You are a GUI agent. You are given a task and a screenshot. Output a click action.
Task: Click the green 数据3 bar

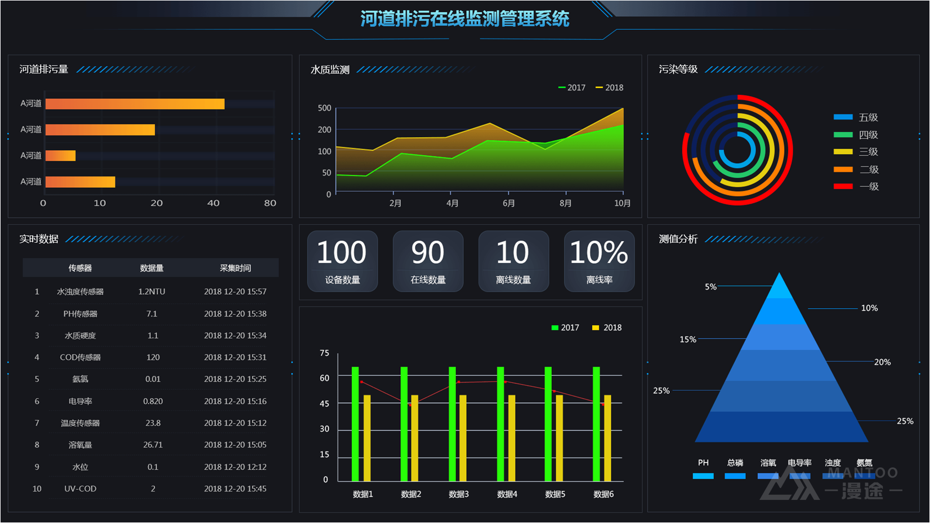point(452,425)
